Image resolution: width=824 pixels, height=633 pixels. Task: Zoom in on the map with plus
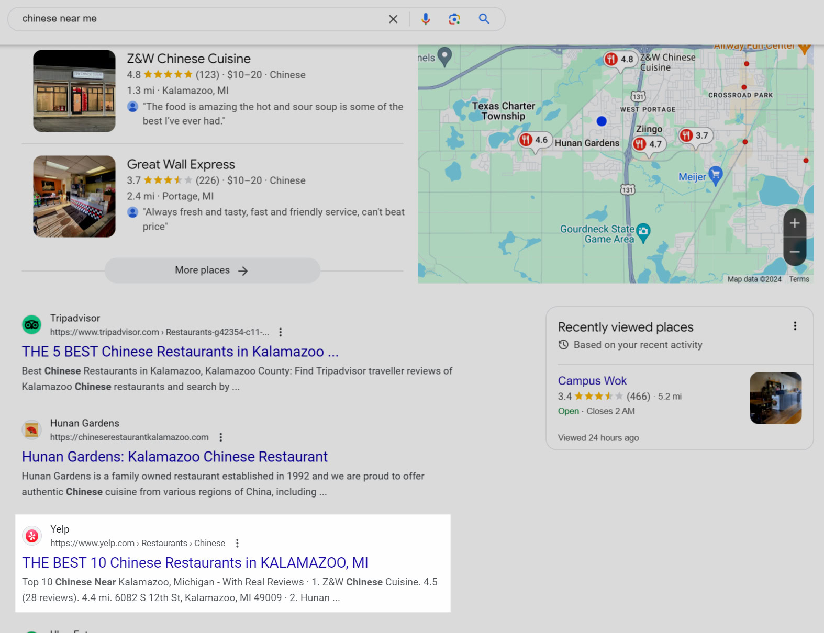[x=795, y=223]
